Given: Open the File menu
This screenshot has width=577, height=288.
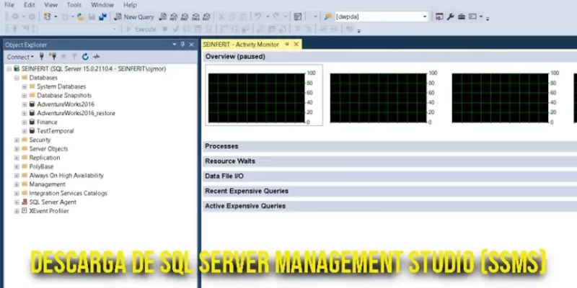Looking at the screenshot, I should pos(9,5).
